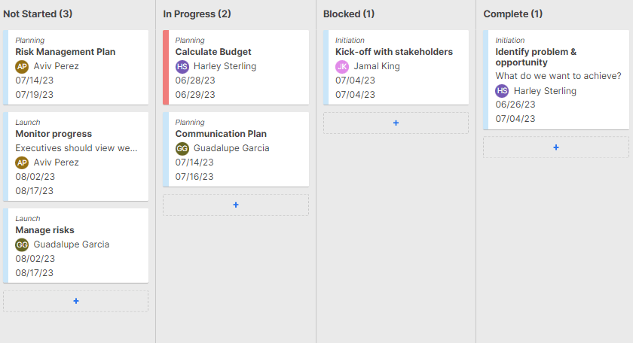The height and width of the screenshot is (343, 633).
Task: Click the Monitor progress description text
Action: click(x=77, y=148)
